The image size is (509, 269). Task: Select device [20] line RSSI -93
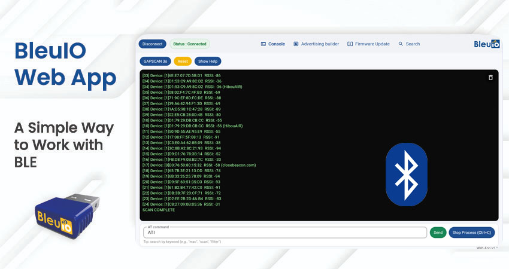pos(181,182)
